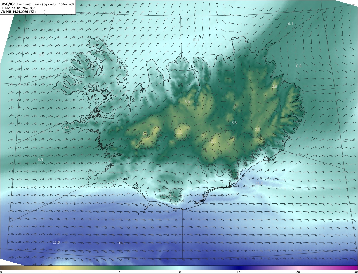Screen dimensions: 358x274
Task: Click the 'VT: Mið. 14.01.2026 17Z (+11 h)' line
Action: tap(23, 12)
